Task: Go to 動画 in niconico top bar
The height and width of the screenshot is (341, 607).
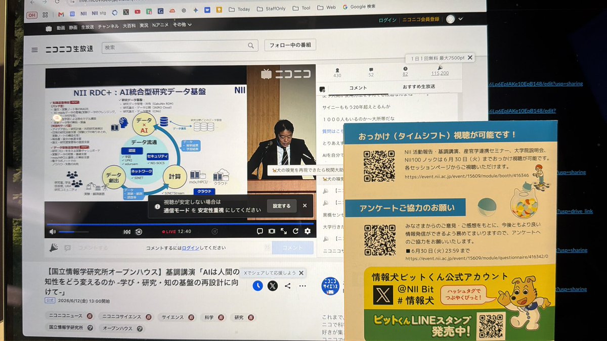Action: (x=61, y=27)
